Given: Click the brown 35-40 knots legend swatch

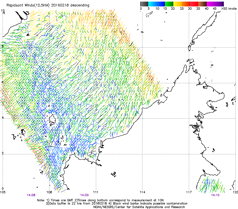Looking at the screenshot, I should point(203,4).
